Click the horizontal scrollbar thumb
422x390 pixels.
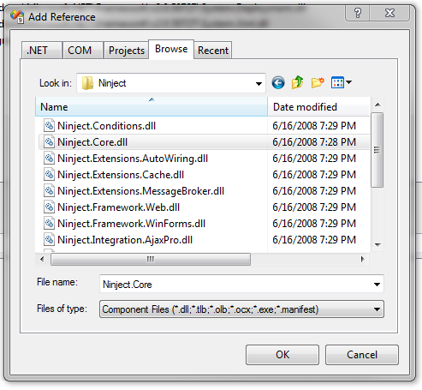pyautogui.click(x=151, y=259)
